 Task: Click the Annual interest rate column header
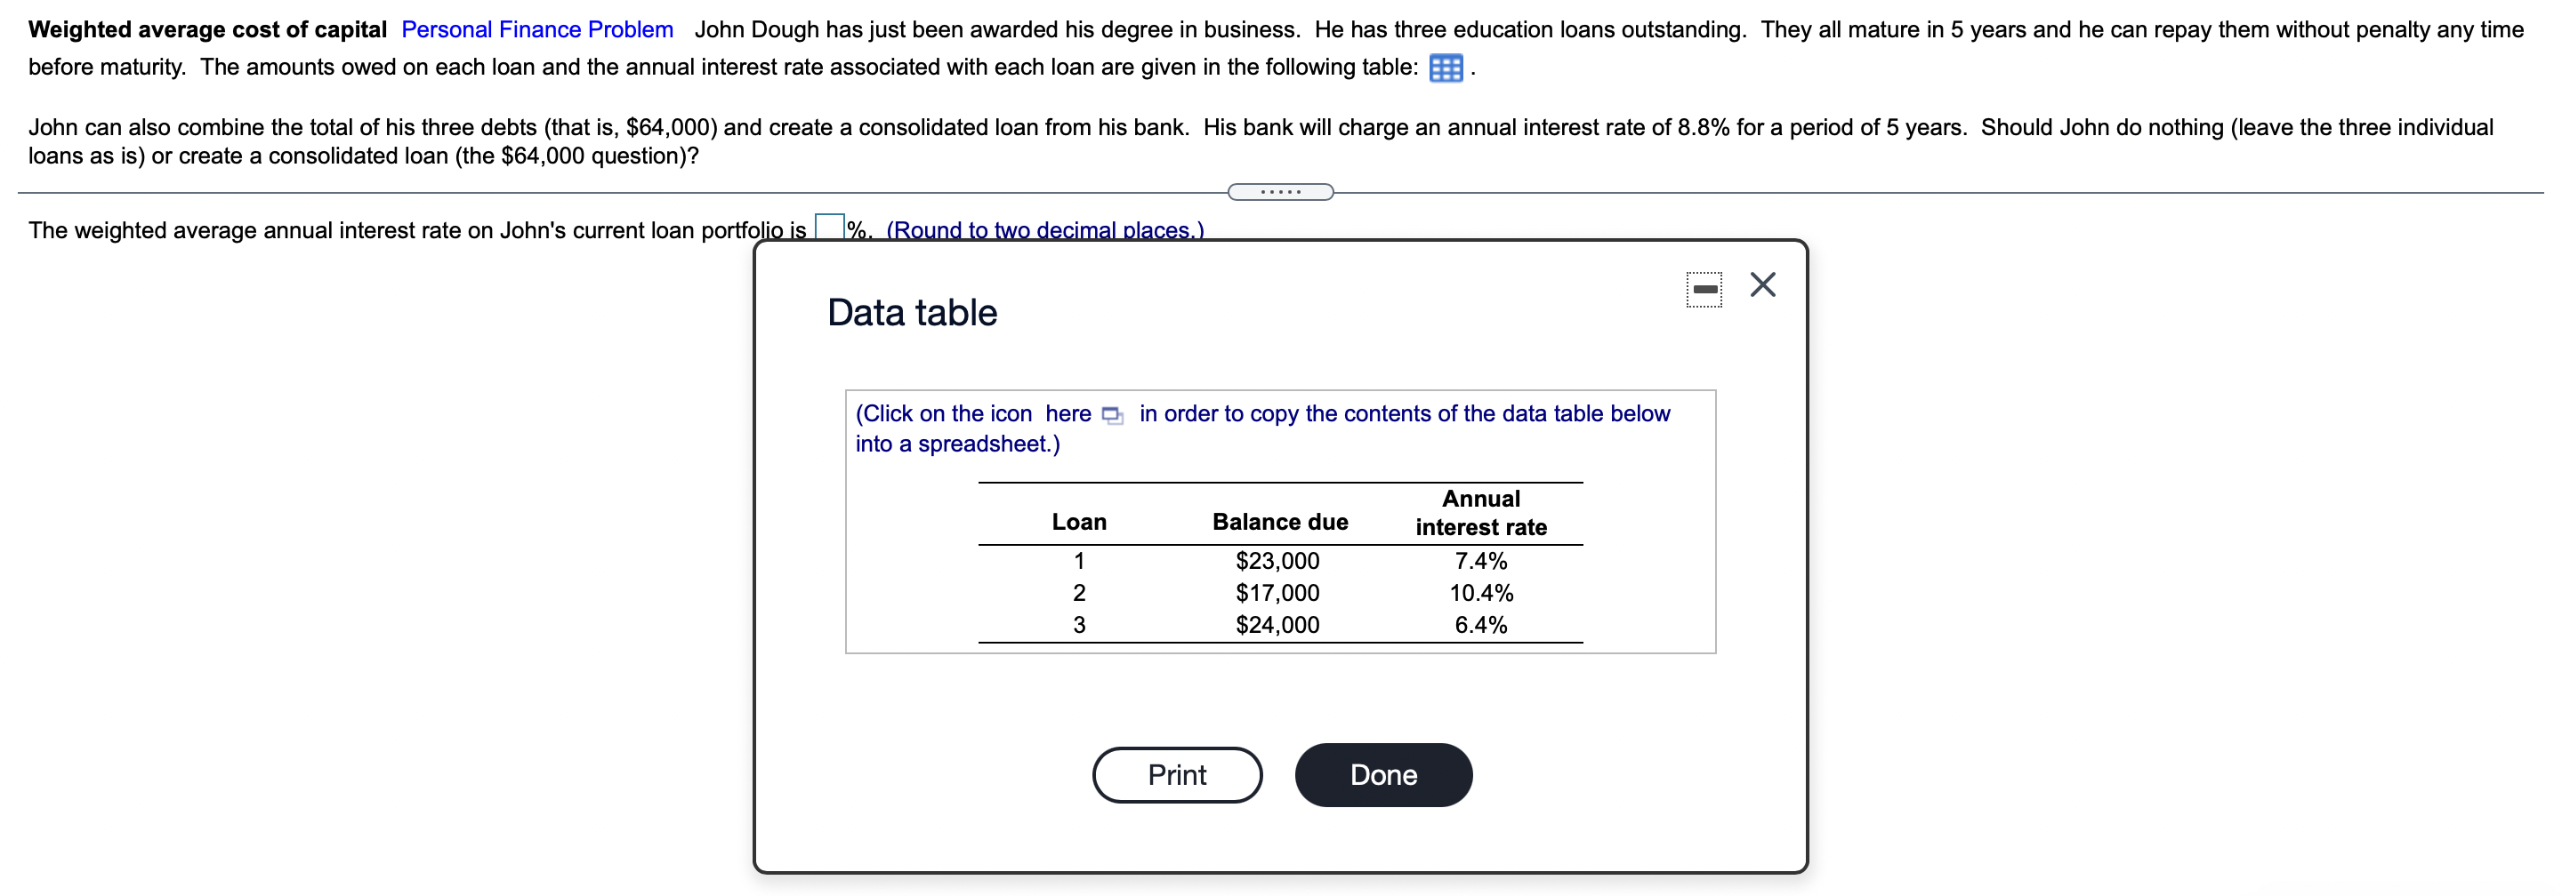(x=1480, y=513)
